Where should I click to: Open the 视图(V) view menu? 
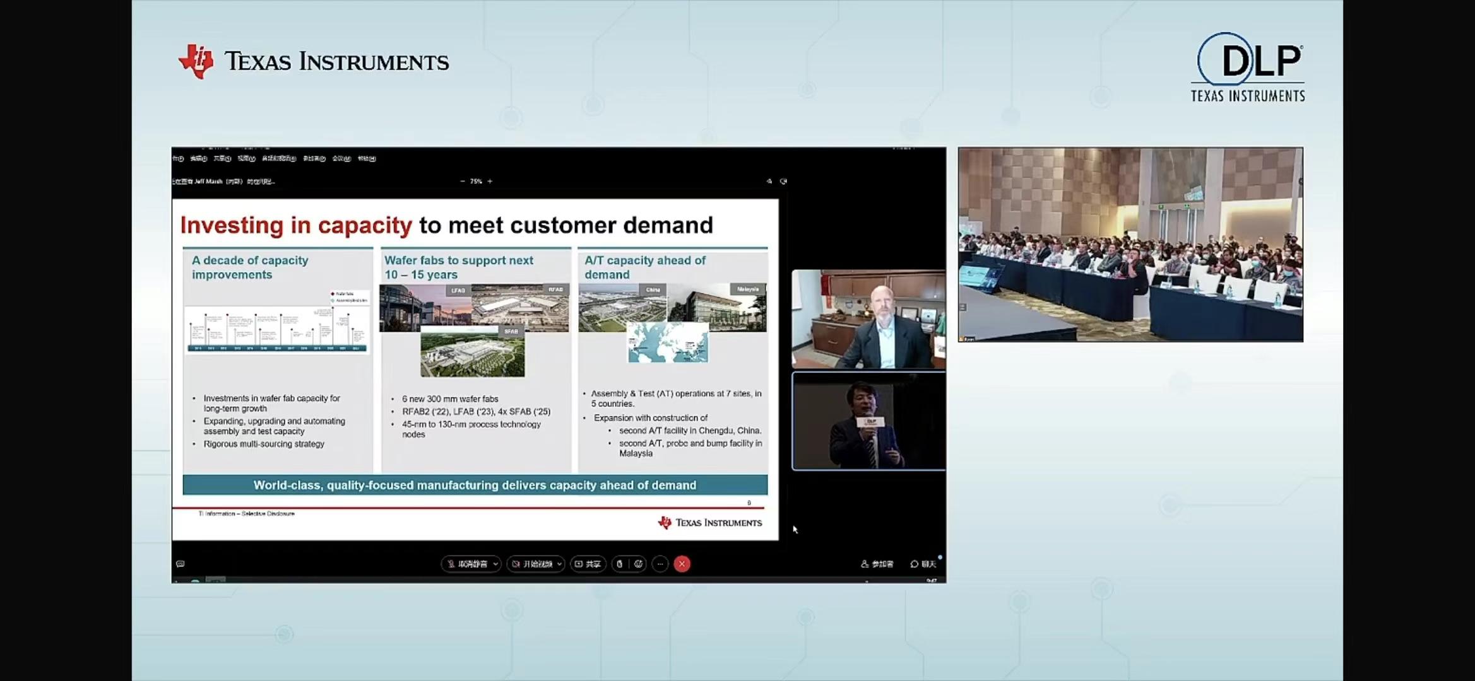246,158
